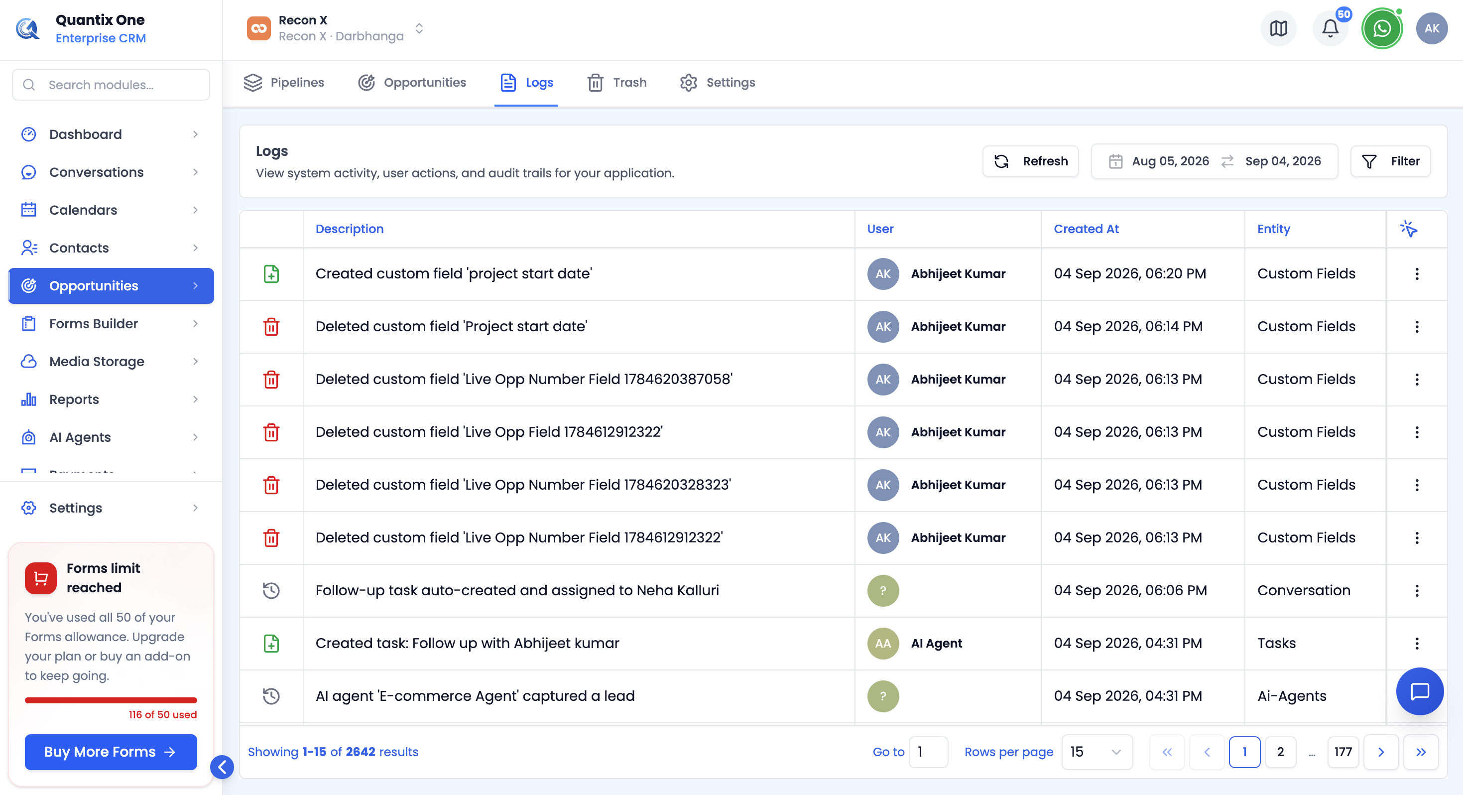Collapse sidebar with blue arrow button
The width and height of the screenshot is (1463, 795).
click(222, 767)
